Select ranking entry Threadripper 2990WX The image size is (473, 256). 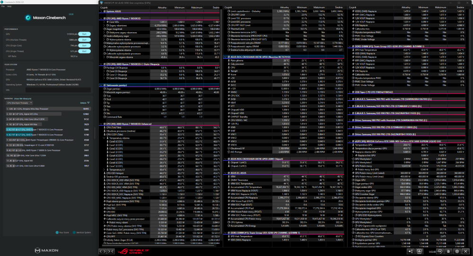click(x=48, y=140)
